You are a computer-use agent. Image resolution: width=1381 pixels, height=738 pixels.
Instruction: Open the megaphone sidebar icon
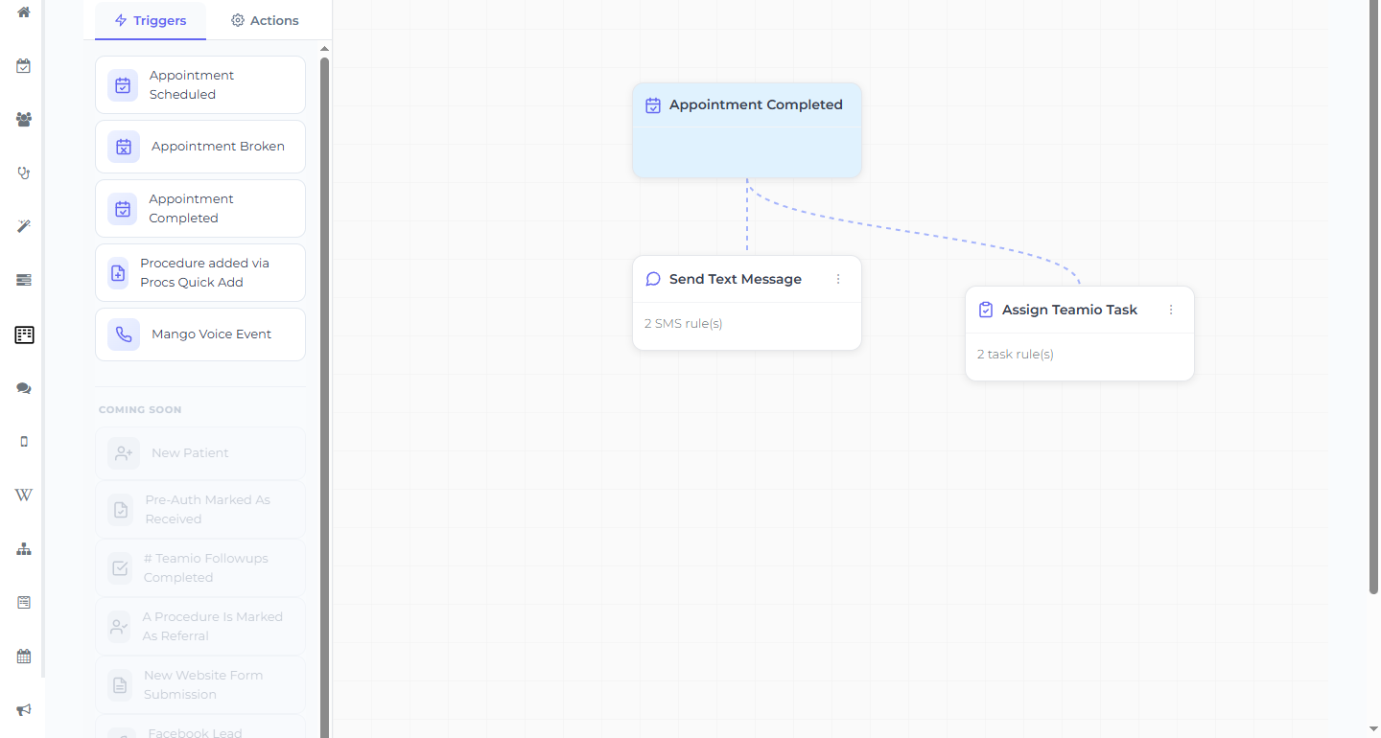point(24,710)
